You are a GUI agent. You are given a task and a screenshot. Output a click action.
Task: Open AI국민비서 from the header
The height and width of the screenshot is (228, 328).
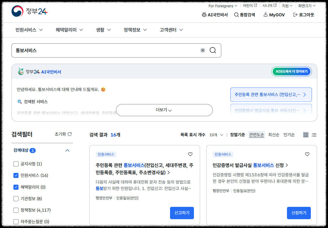coord(215,15)
